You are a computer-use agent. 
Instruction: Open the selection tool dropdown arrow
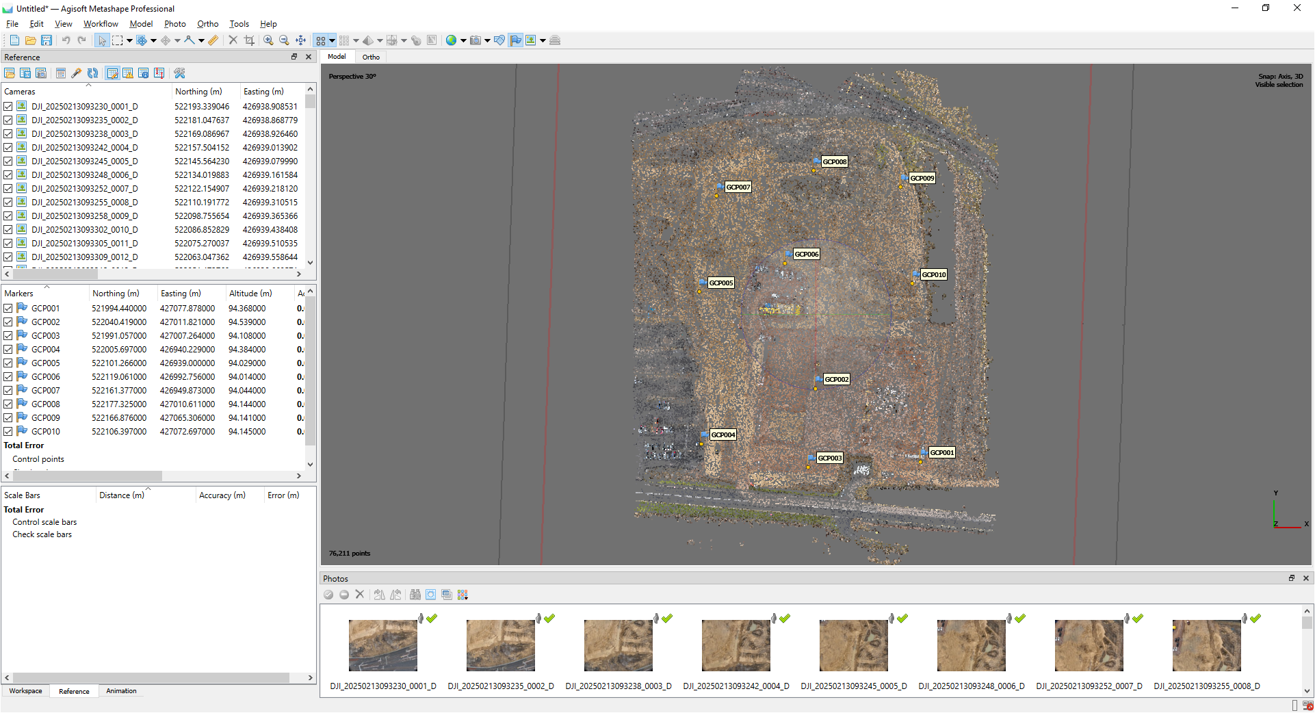tap(129, 40)
